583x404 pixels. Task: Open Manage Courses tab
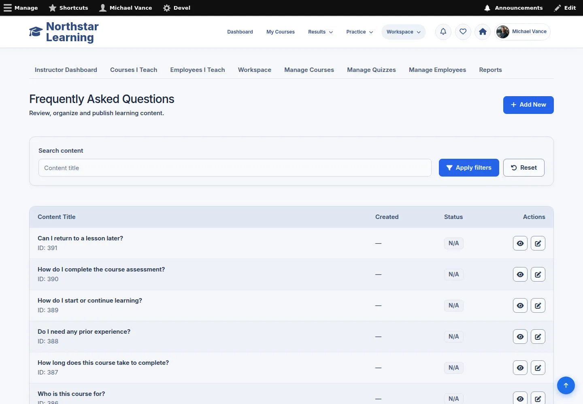309,70
